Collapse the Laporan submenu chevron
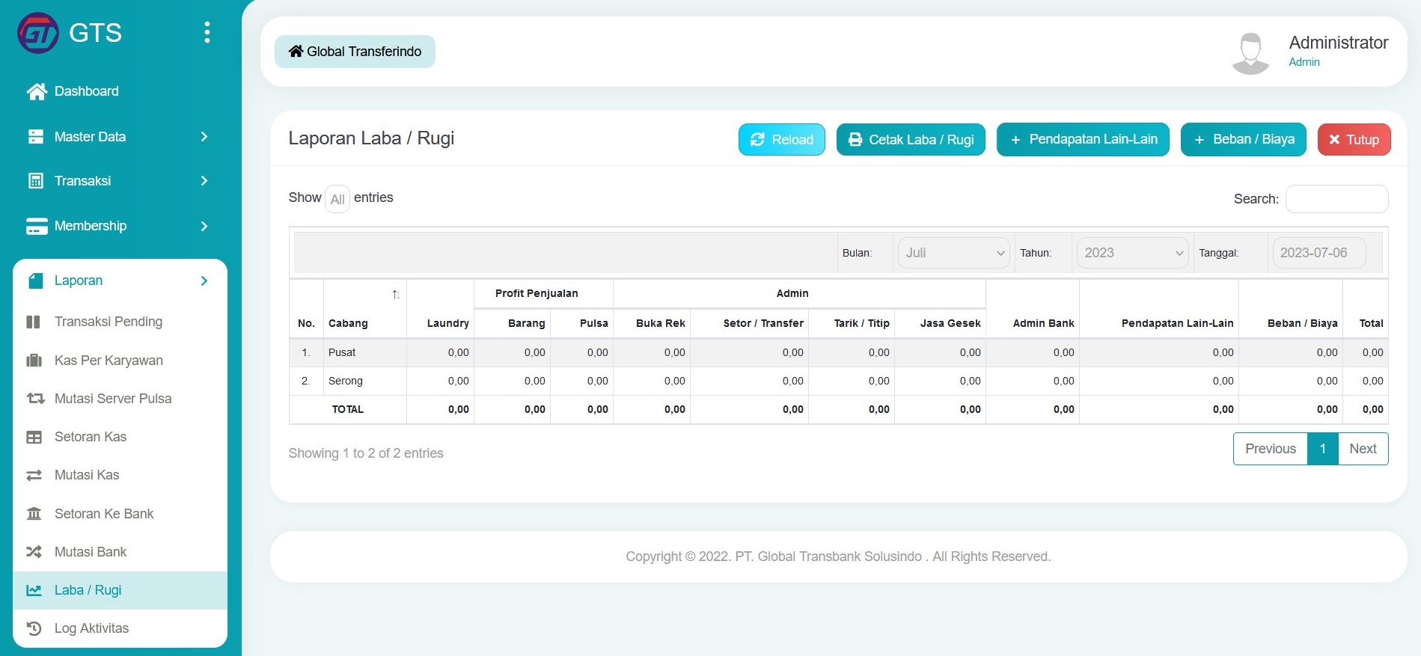Screen dimensions: 1421x656 click(204, 281)
